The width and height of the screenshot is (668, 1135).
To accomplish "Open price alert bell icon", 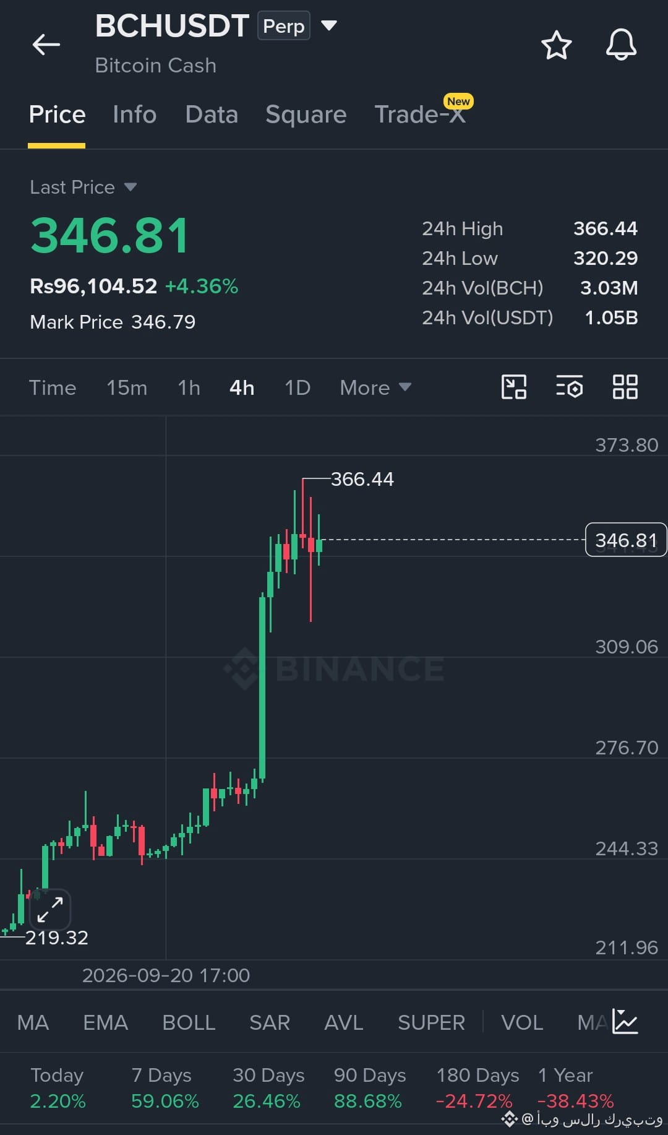I will click(621, 45).
